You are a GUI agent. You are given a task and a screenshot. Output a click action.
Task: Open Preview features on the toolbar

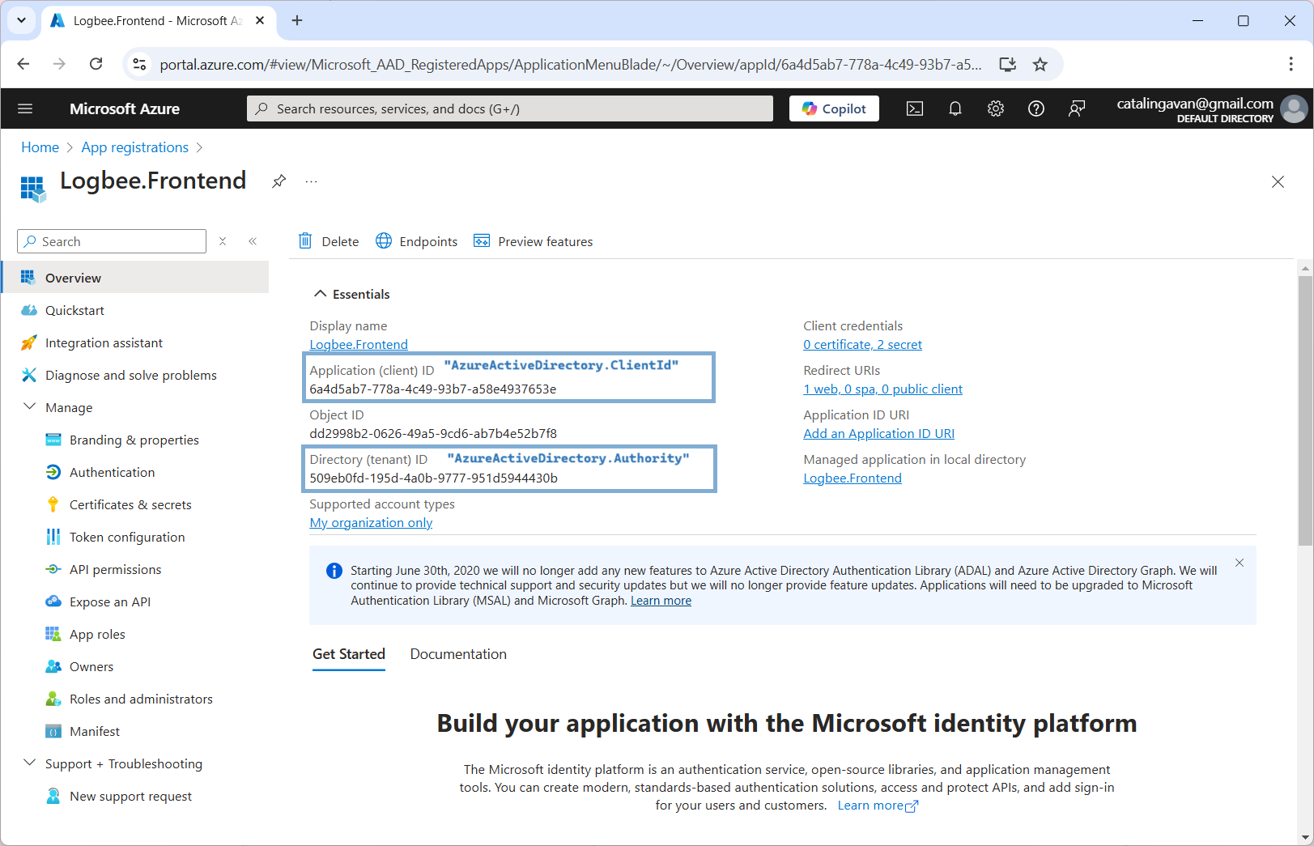pyautogui.click(x=533, y=240)
